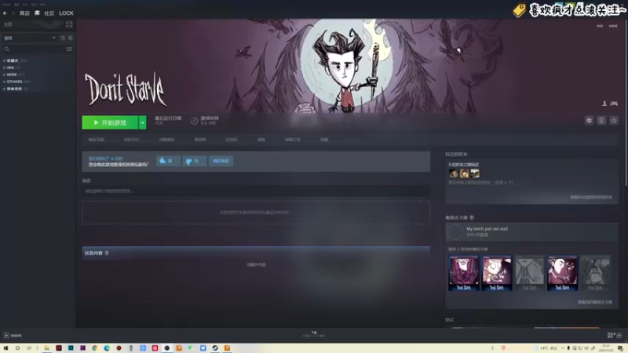628x353 pixels.
Task: Click the thumbs-up recommend button
Action: [x=168, y=161]
